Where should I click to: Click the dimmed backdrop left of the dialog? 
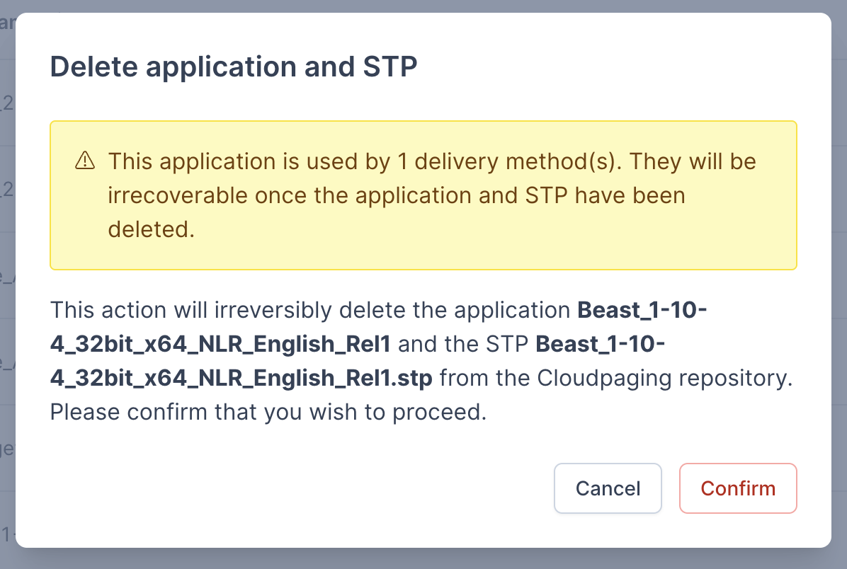(7, 283)
